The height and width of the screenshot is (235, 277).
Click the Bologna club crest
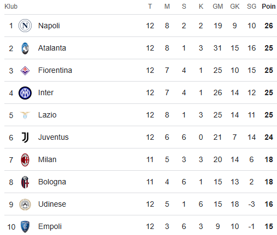pos(25,182)
